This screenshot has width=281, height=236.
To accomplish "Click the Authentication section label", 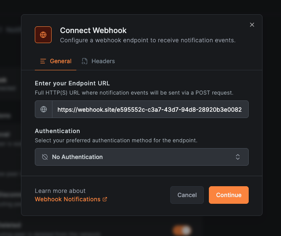I will [57, 131].
